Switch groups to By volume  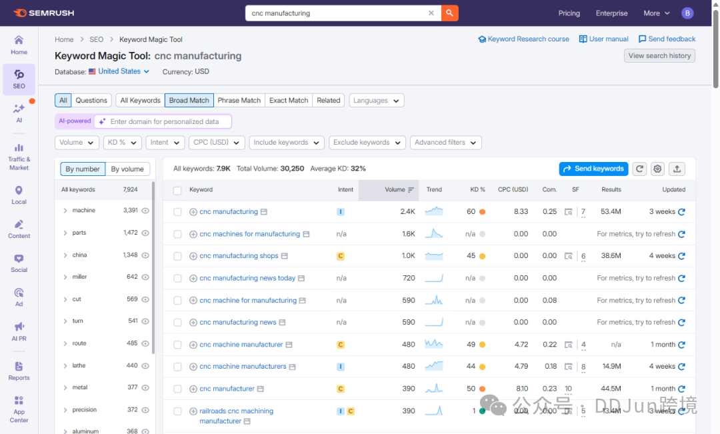(127, 169)
